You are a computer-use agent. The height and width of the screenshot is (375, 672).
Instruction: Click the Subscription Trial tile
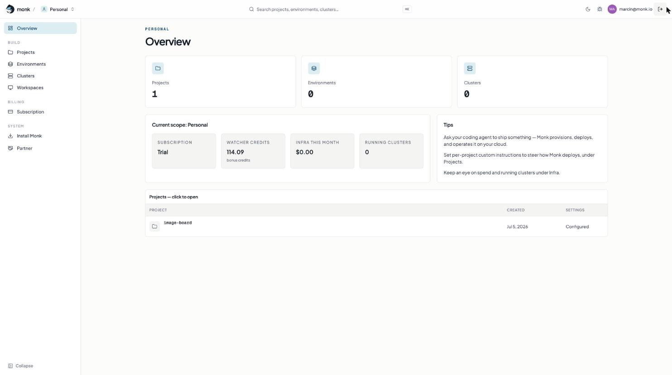(x=184, y=151)
